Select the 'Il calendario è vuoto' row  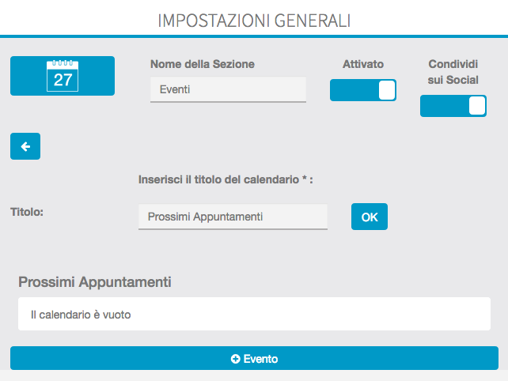point(254,314)
